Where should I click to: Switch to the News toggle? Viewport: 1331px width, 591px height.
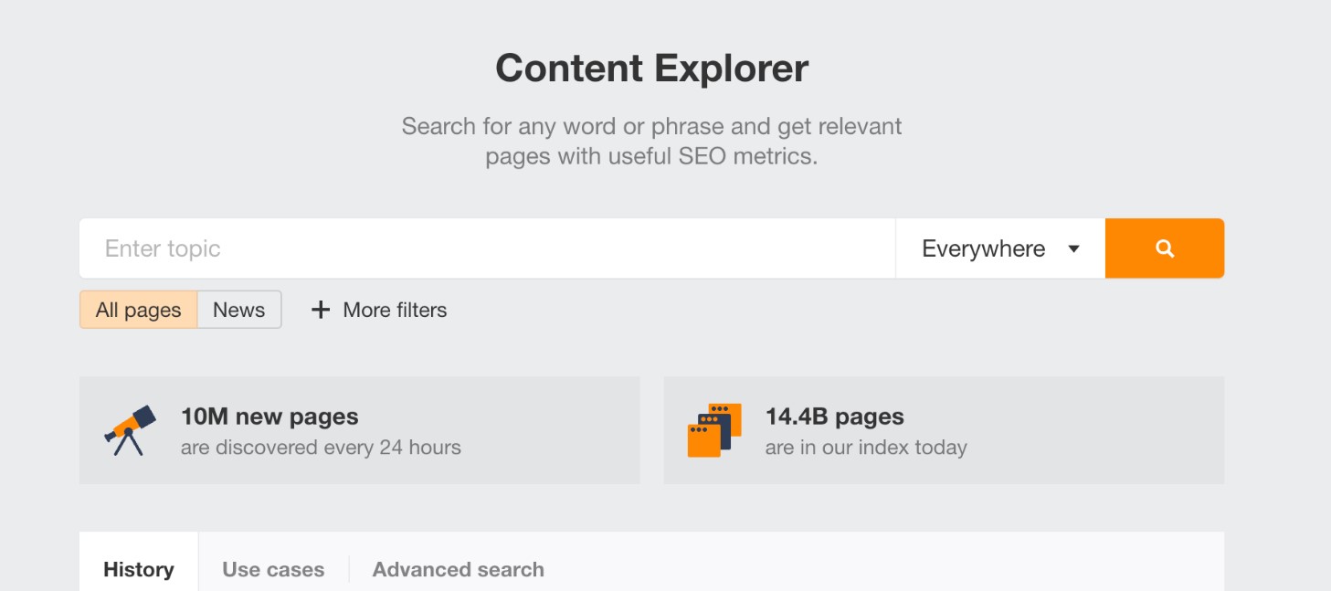pos(238,310)
